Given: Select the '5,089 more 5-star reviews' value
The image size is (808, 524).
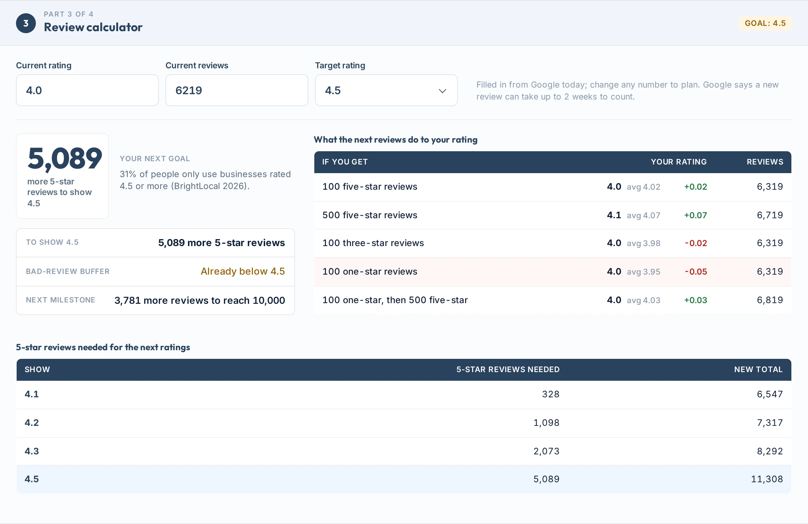Looking at the screenshot, I should 221,243.
